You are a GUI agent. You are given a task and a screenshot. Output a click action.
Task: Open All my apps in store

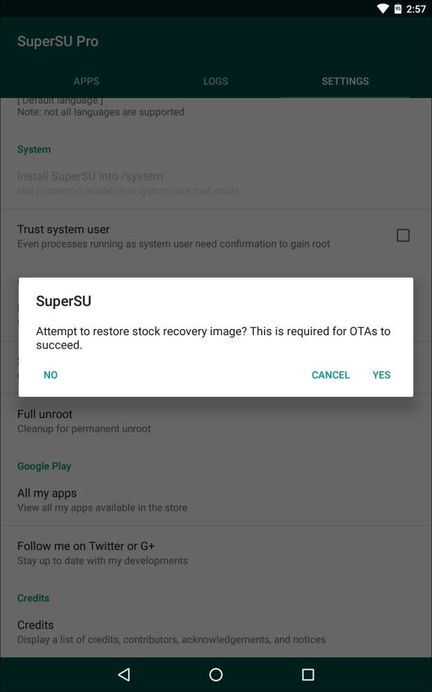click(x=47, y=493)
